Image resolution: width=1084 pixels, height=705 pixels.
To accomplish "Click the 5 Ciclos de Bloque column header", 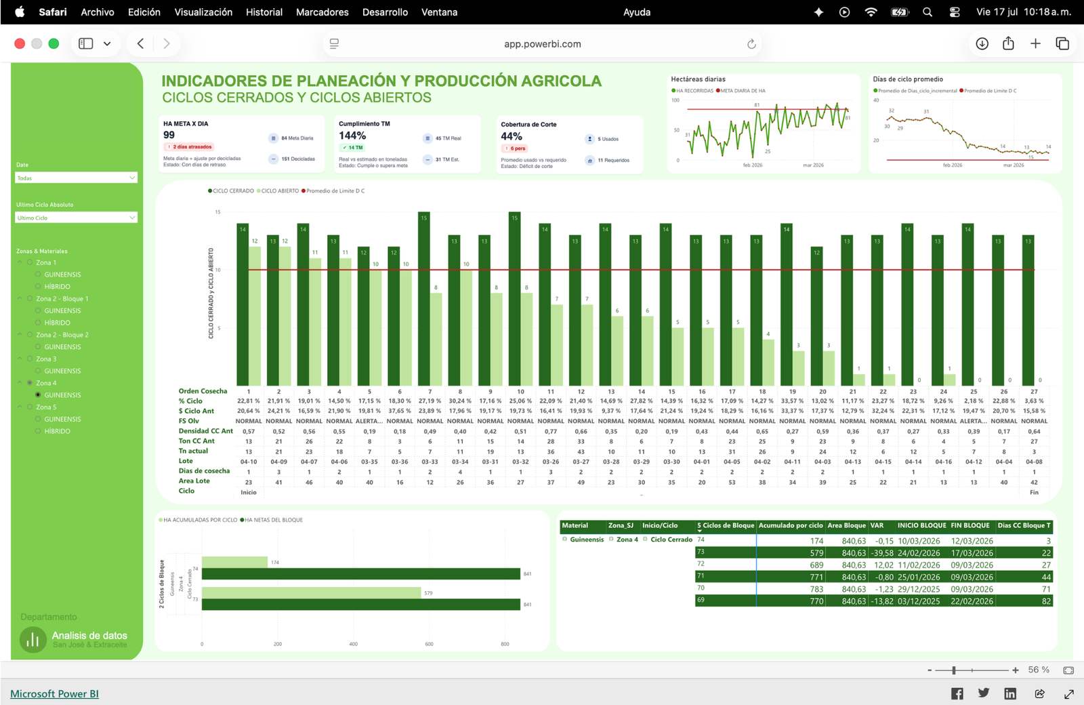I will point(726,525).
